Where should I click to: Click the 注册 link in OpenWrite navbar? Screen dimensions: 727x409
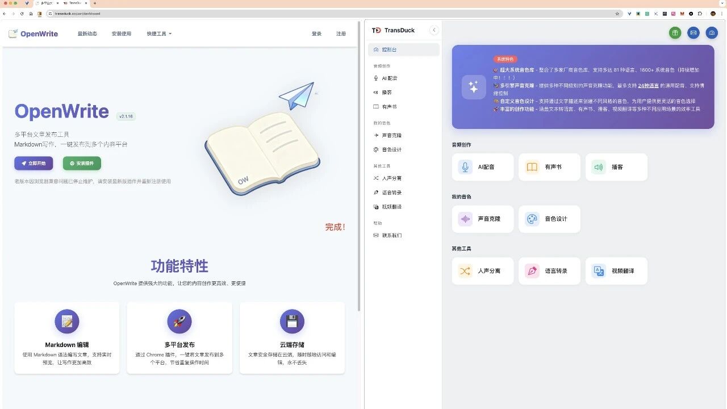(341, 34)
